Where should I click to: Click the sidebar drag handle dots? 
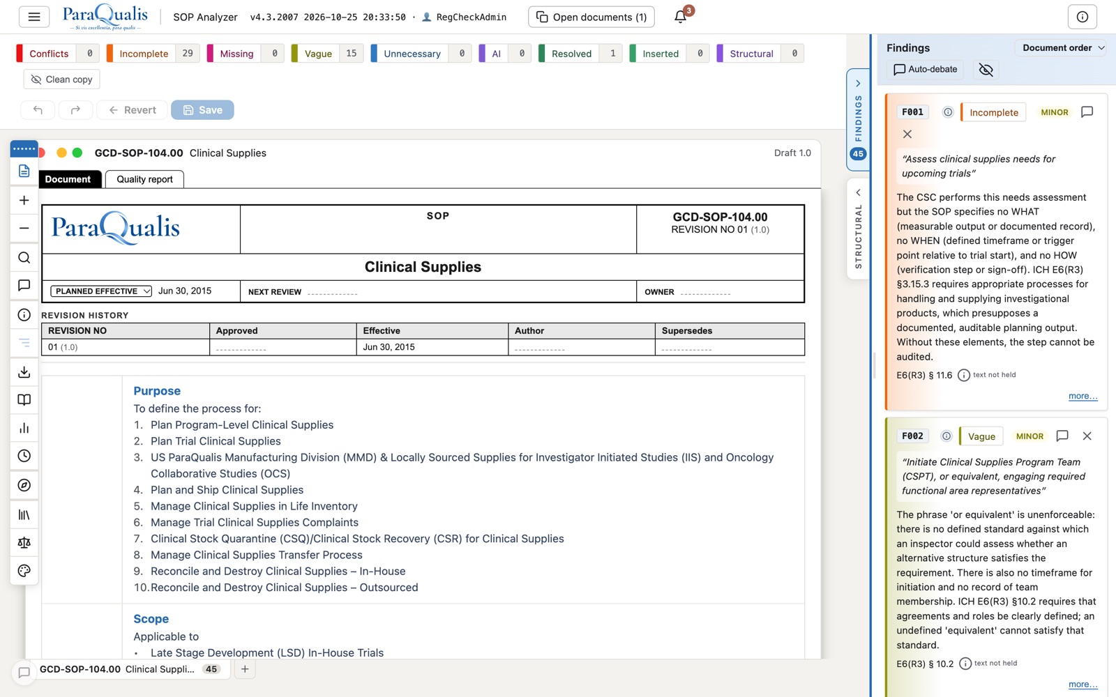point(24,148)
